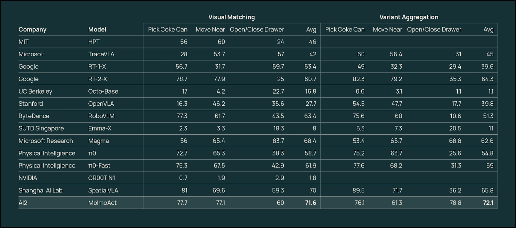The image size is (516, 228).
Task: Select the MolmoAct model cell
Action: [102, 203]
